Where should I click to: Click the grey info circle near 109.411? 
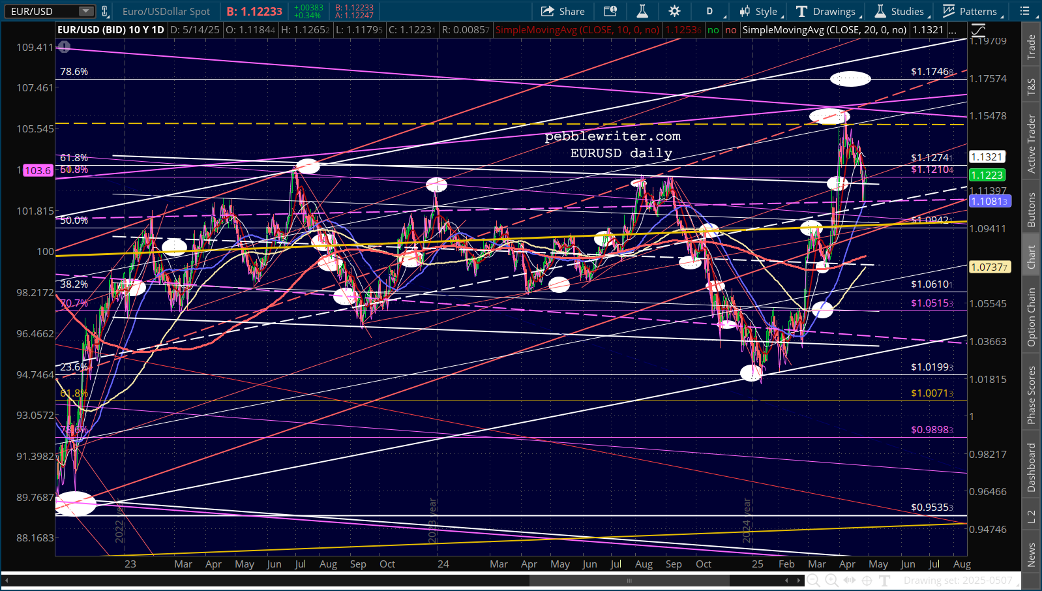[64, 47]
